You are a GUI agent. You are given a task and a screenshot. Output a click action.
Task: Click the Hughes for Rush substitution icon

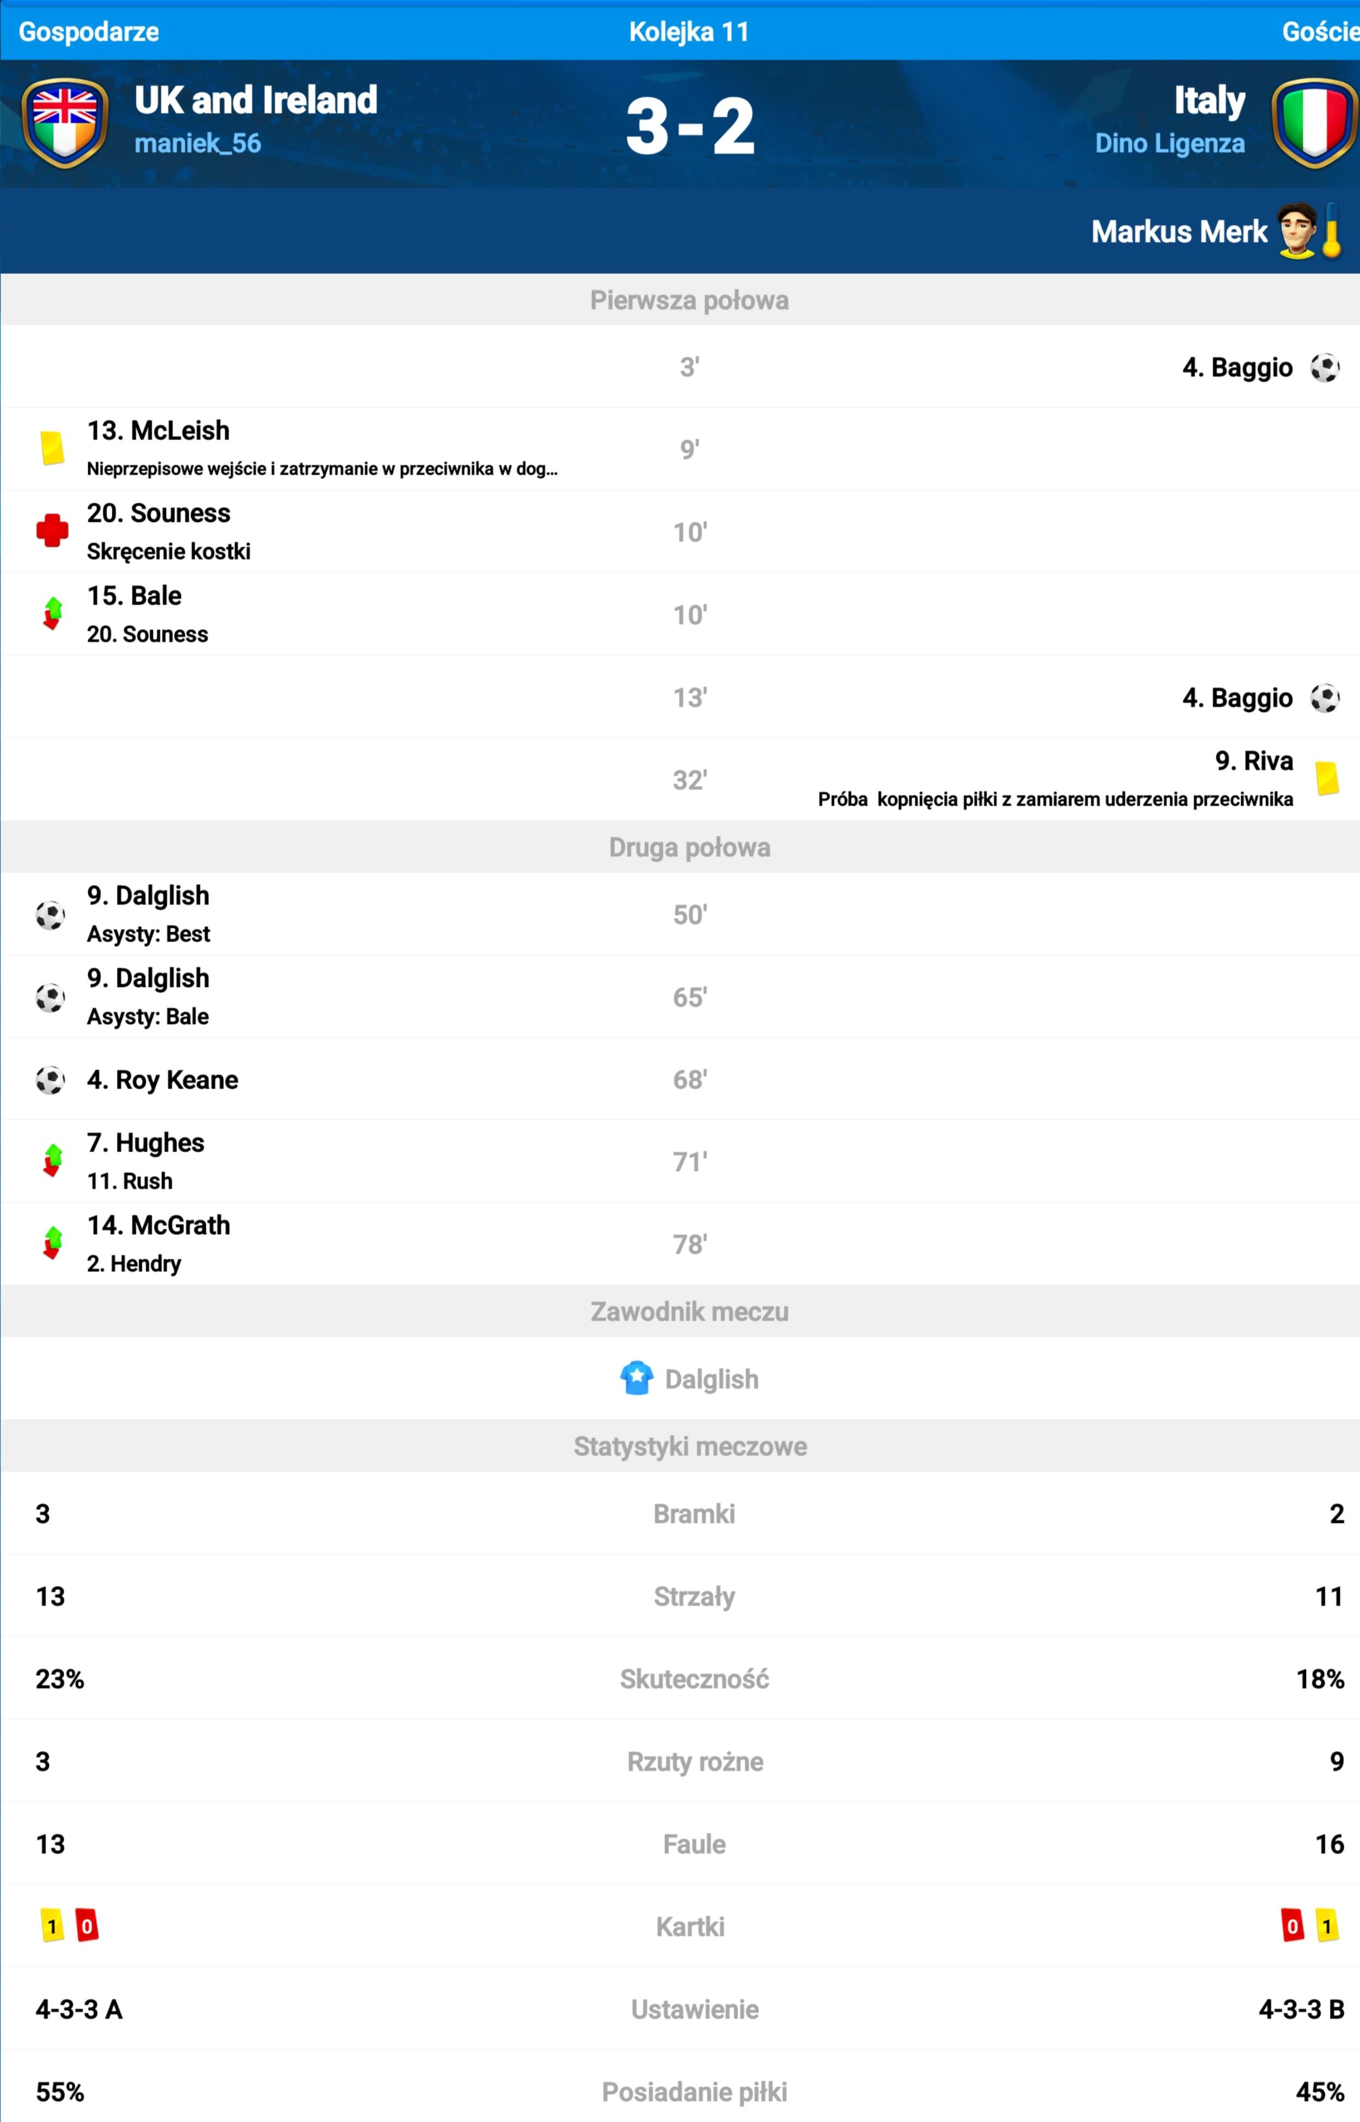click(x=52, y=1161)
